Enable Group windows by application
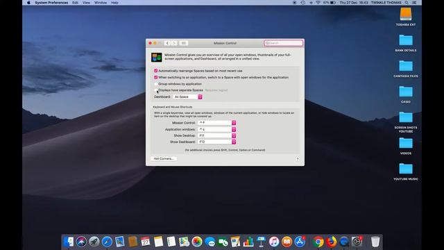 point(155,84)
